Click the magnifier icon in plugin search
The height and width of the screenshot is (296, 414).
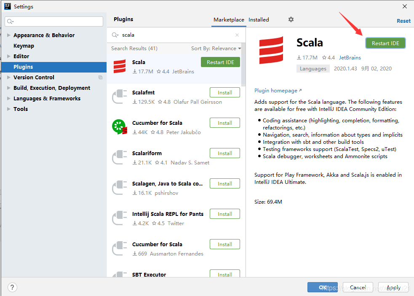click(115, 35)
